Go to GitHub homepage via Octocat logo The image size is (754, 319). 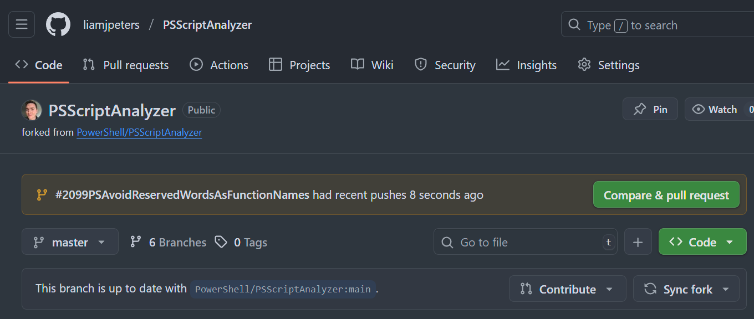point(58,25)
